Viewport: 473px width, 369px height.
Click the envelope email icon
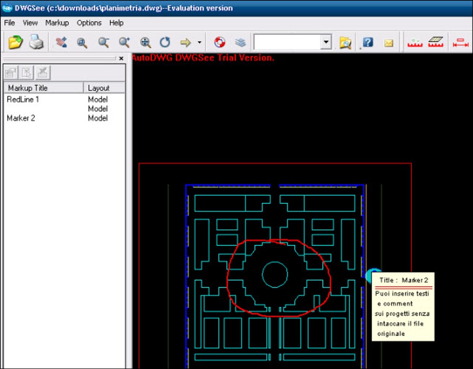click(389, 43)
